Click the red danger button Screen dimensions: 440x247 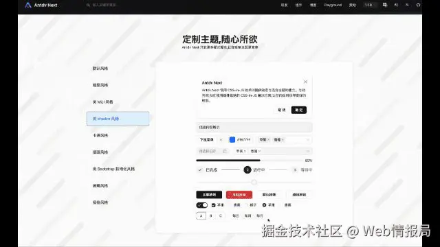click(x=239, y=195)
